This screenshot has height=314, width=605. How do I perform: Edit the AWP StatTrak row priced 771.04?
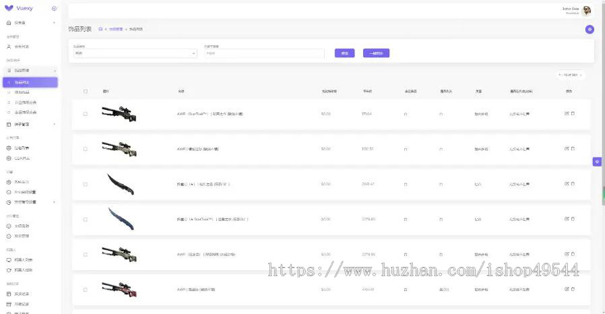(567, 113)
